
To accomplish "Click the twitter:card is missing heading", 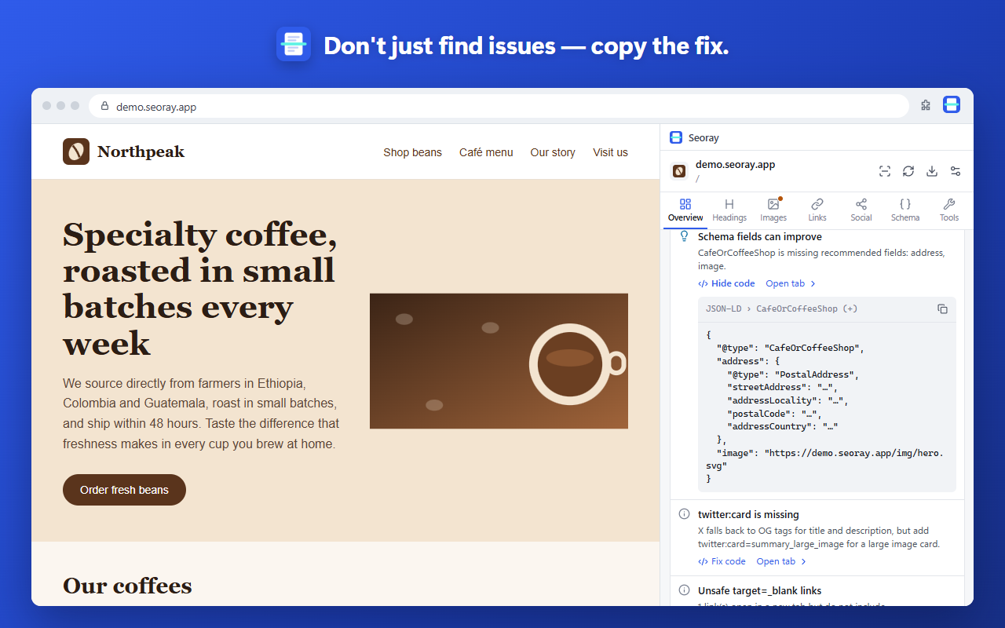I will coord(748,514).
